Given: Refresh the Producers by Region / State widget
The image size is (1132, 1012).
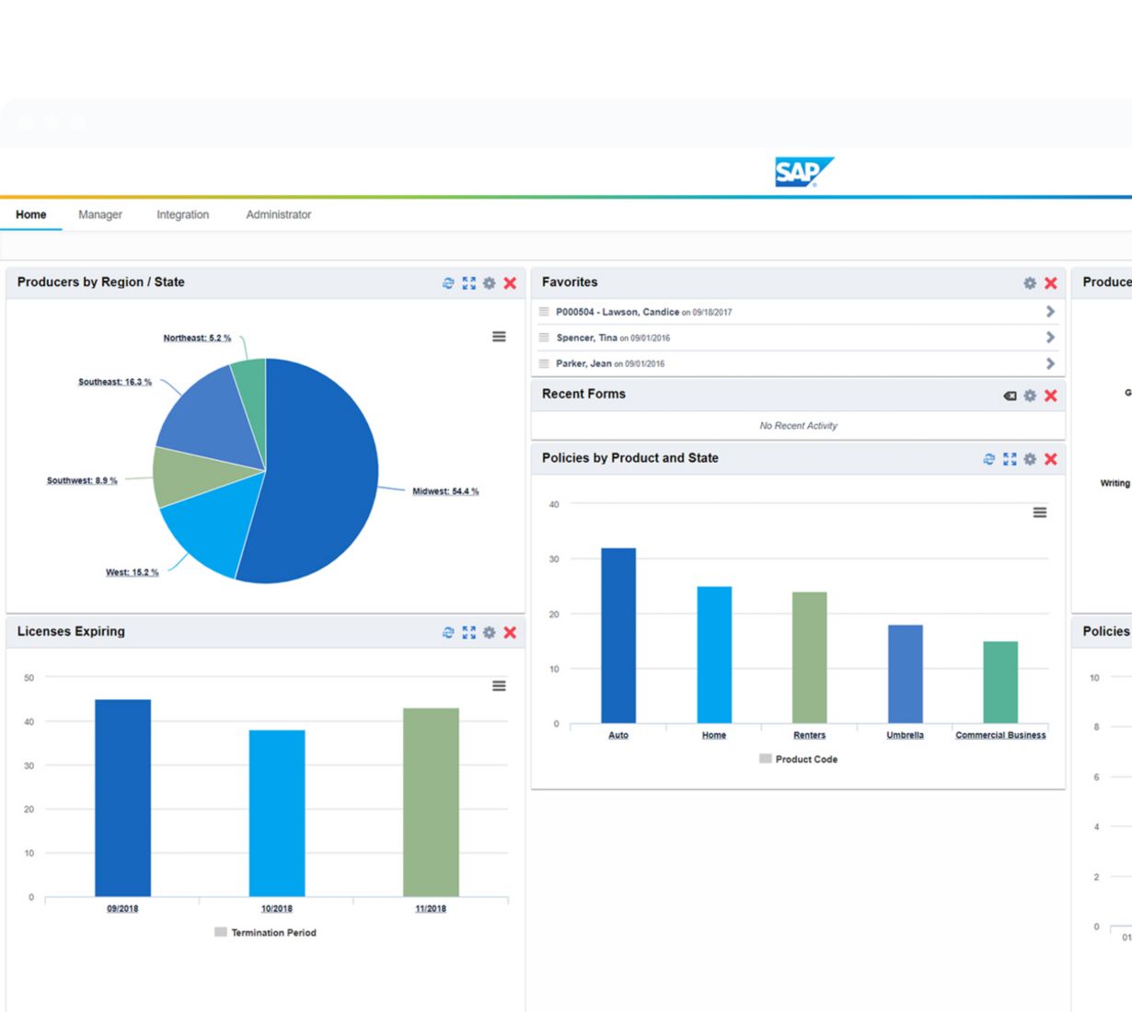Looking at the screenshot, I should [x=448, y=283].
